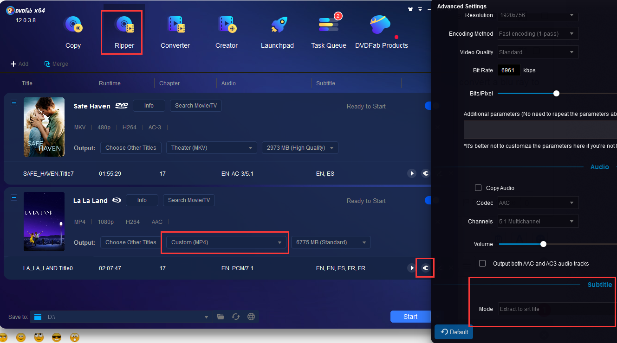Screen dimensions: 617x343
Task: Preview the LA_LA_LAND.Title0 title
Action: [411, 268]
